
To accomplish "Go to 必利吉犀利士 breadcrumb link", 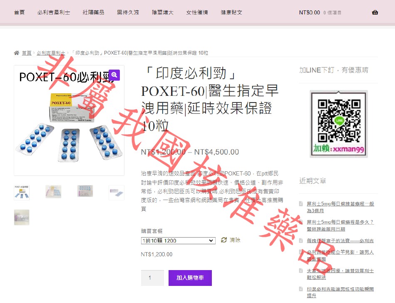I will tap(51, 53).
